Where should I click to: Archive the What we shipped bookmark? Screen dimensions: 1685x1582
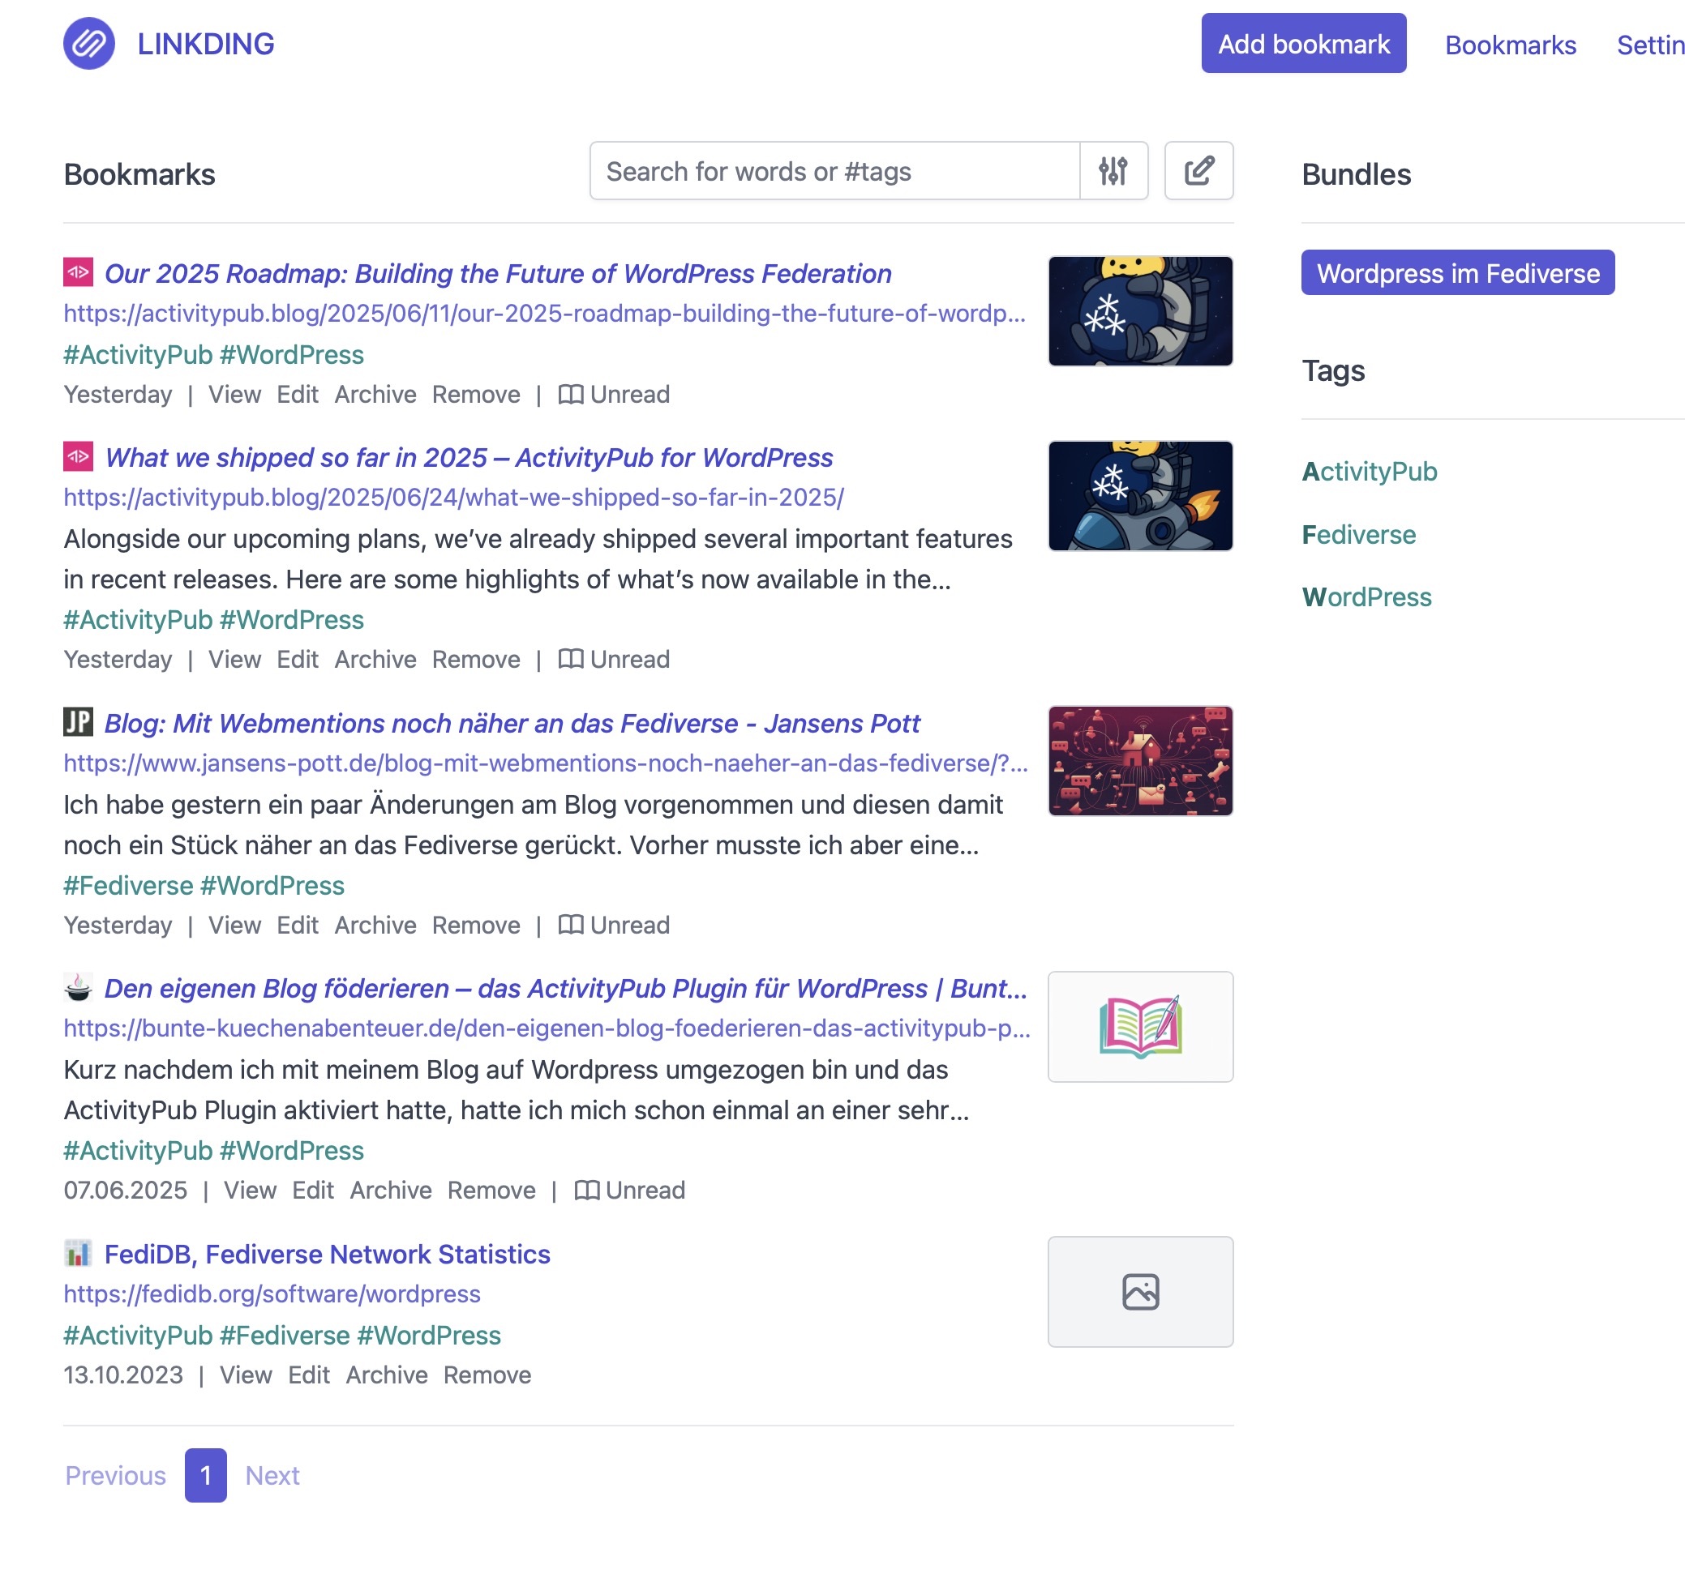[375, 660]
